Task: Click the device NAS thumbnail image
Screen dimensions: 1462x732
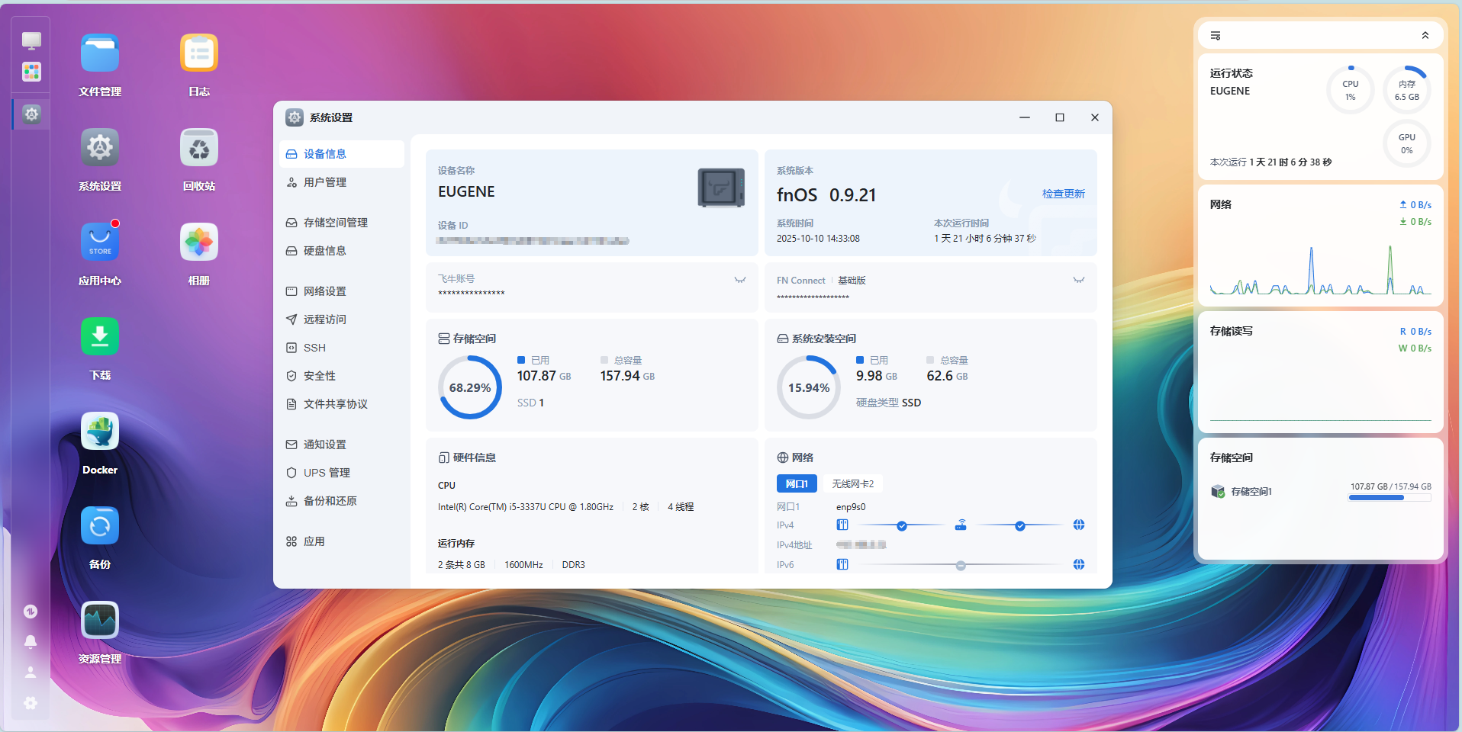Action: (x=721, y=188)
